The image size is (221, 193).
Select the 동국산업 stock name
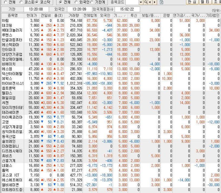(9, 137)
